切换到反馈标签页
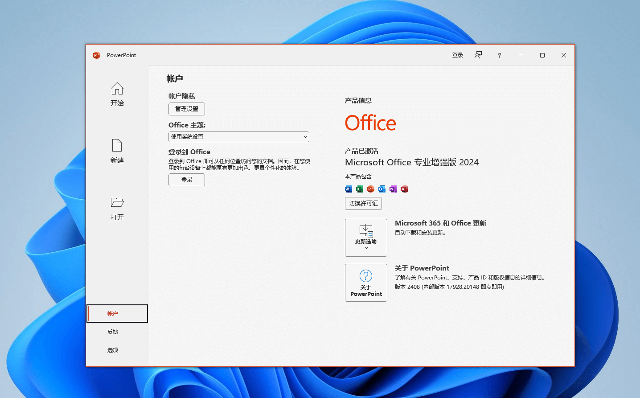The height and width of the screenshot is (398, 640). point(112,332)
